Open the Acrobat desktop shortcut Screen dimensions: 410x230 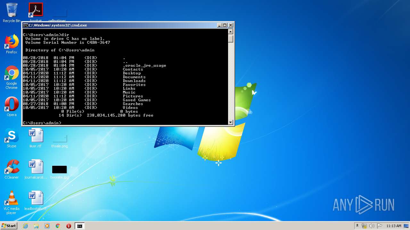coord(36,12)
